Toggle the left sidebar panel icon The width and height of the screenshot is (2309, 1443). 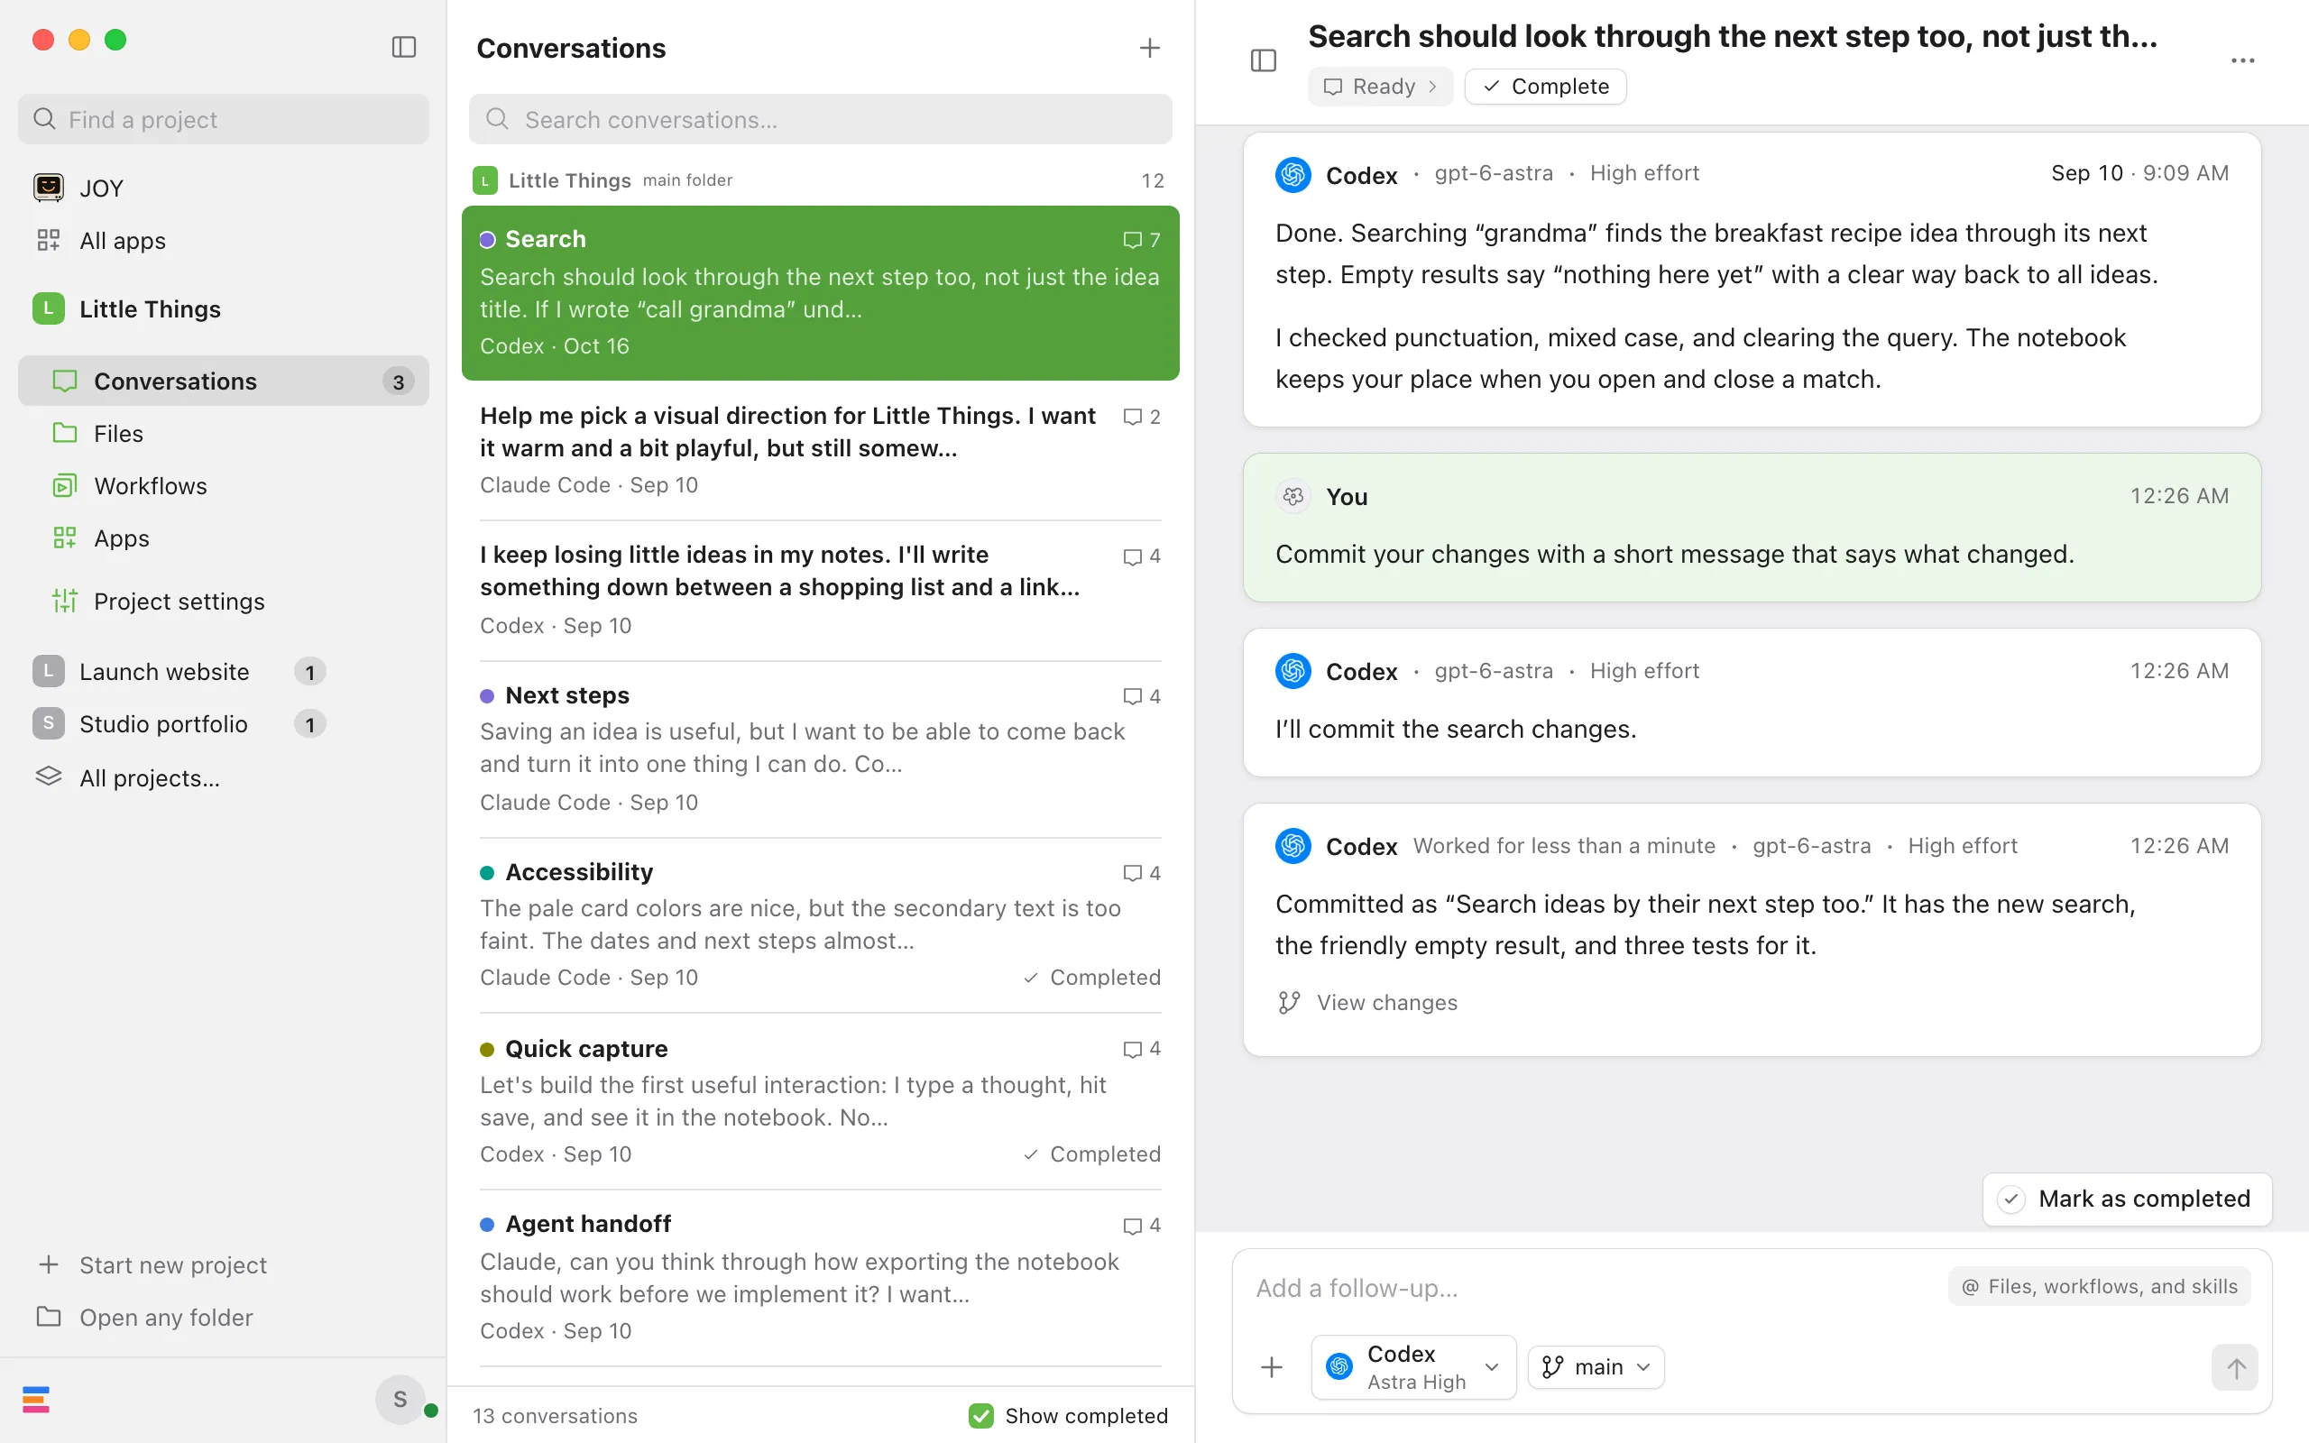(x=403, y=47)
